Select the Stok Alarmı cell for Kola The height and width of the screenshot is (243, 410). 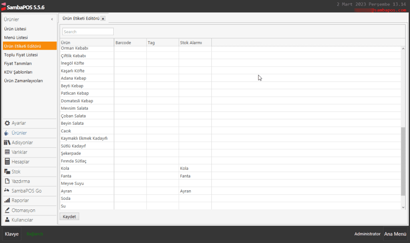195,169
